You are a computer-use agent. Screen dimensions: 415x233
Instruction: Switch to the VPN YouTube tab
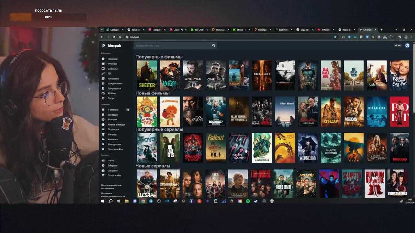pyautogui.click(x=326, y=30)
